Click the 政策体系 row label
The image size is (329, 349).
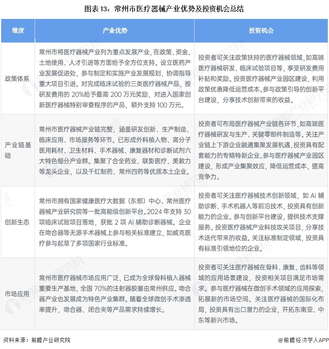[17, 79]
